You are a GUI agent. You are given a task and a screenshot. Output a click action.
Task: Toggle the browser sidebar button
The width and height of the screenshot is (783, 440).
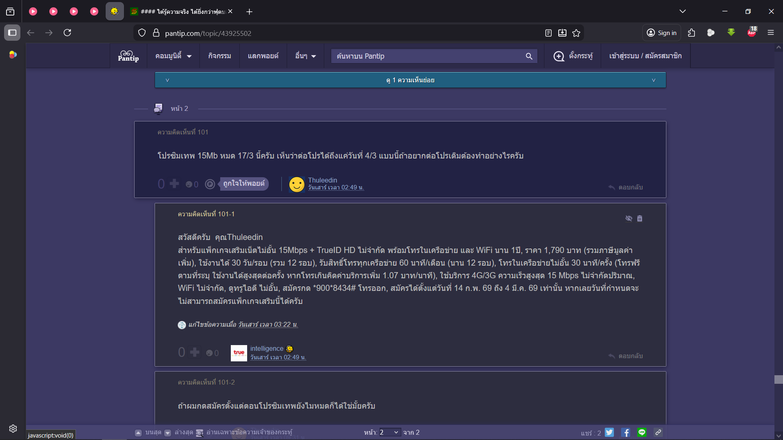[12, 33]
